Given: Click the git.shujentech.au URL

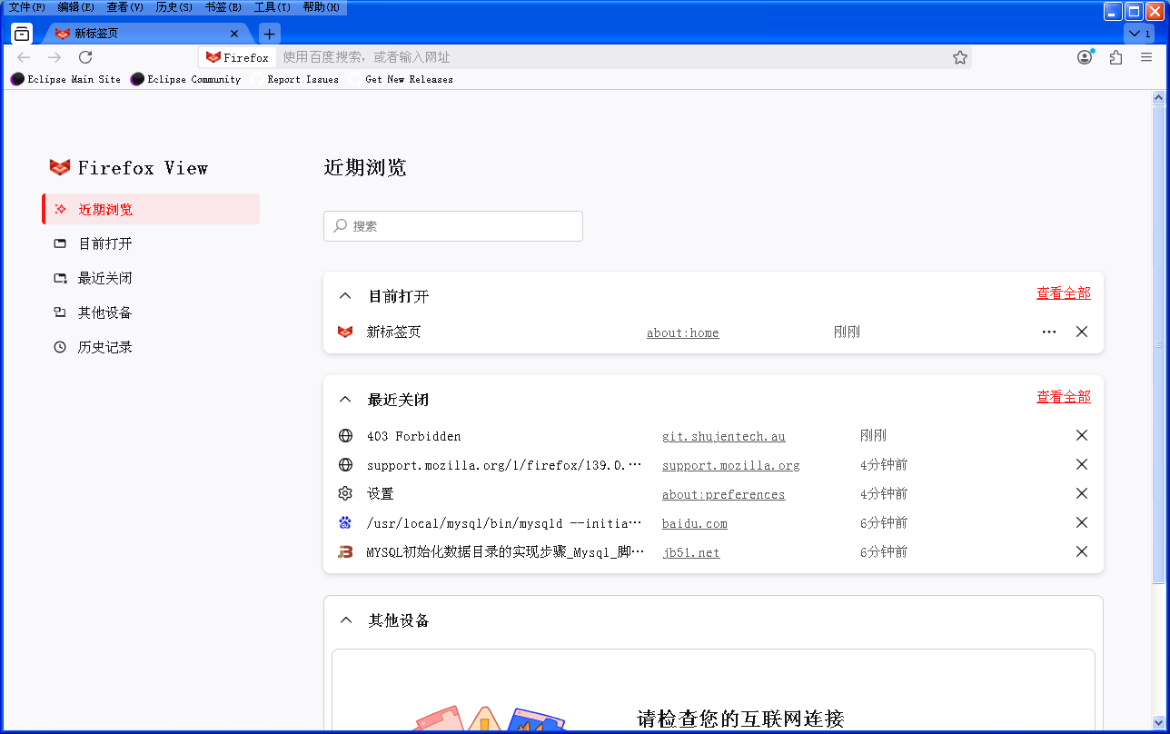Looking at the screenshot, I should coord(723,436).
